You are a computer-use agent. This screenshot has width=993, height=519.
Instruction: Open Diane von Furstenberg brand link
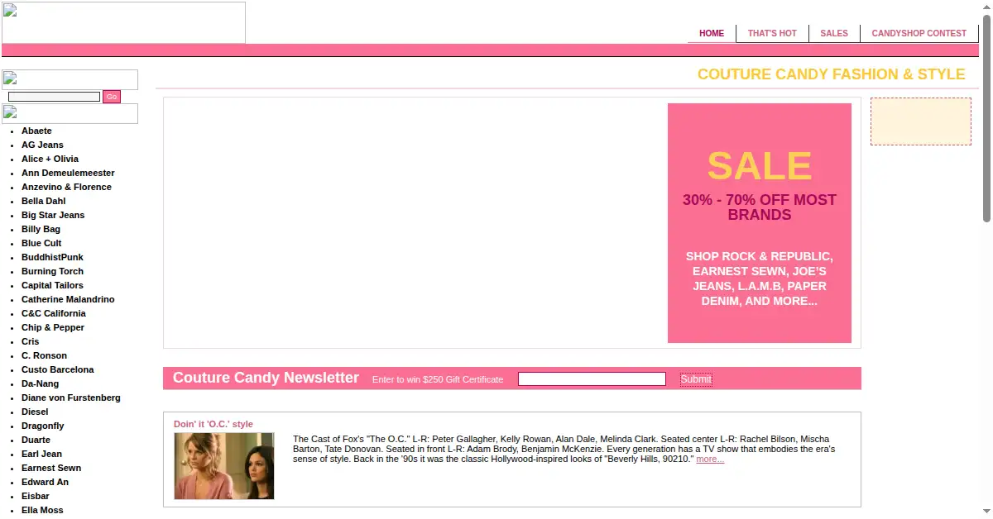coord(71,398)
